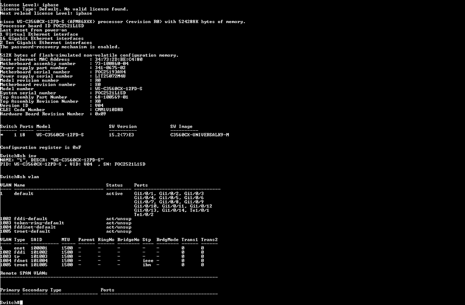Click VLAN row 'token-ring-default'

66,223
